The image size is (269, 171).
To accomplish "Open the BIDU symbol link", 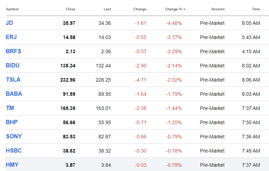I will click(x=13, y=65).
